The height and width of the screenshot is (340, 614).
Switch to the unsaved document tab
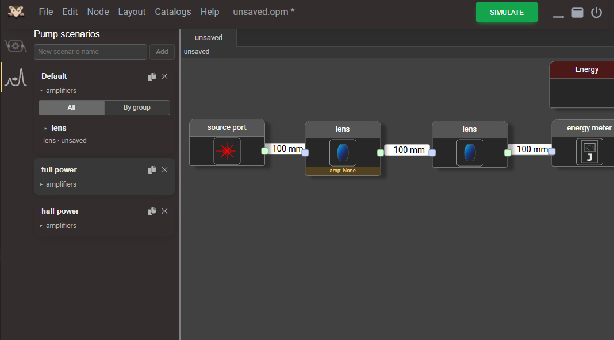(209, 38)
